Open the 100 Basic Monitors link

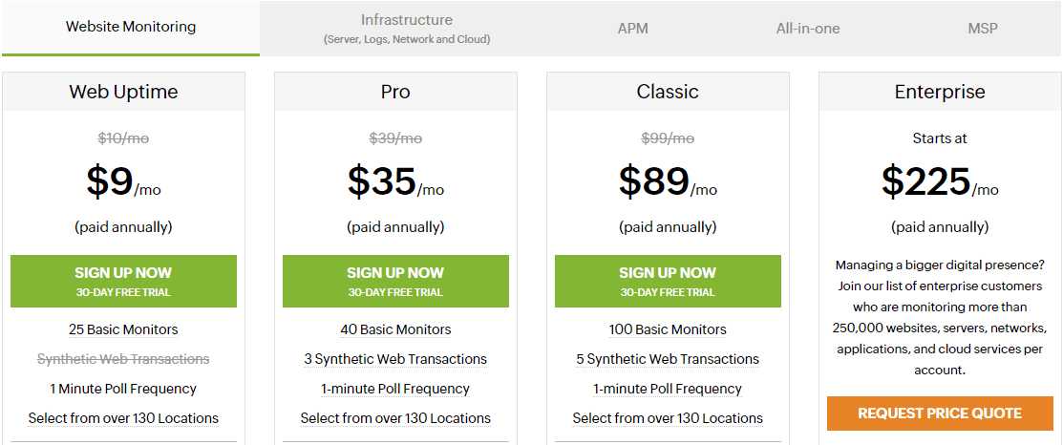point(668,329)
